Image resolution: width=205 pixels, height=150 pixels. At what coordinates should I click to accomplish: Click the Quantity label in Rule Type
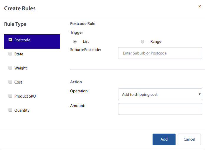tap(22, 110)
